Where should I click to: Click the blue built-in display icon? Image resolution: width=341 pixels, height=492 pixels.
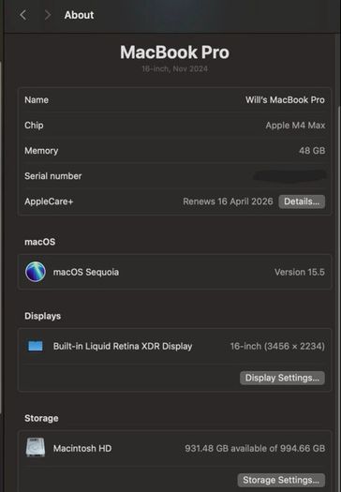click(36, 346)
